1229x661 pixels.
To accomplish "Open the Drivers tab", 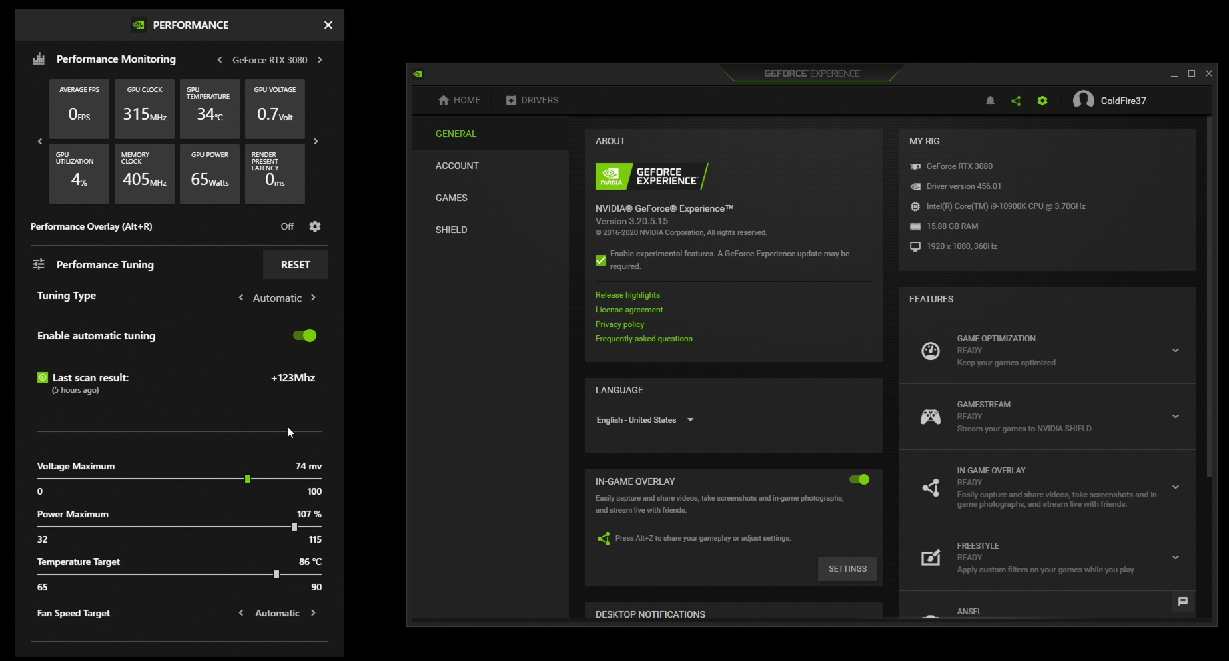I will pyautogui.click(x=532, y=100).
